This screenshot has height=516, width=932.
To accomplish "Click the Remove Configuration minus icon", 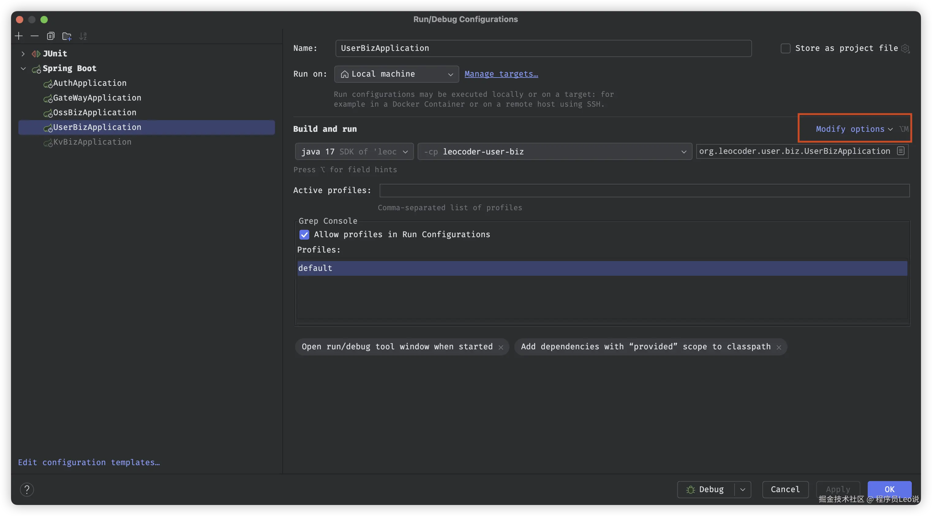I will (34, 36).
